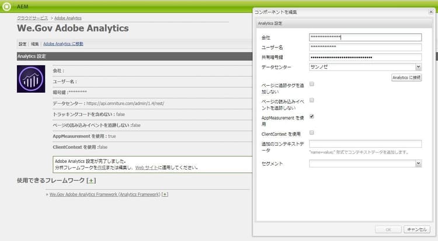Screen dimensions: 438x241
Task: Click the 追加のコンテキストデータ input field
Action: pyautogui.click(x=366, y=144)
